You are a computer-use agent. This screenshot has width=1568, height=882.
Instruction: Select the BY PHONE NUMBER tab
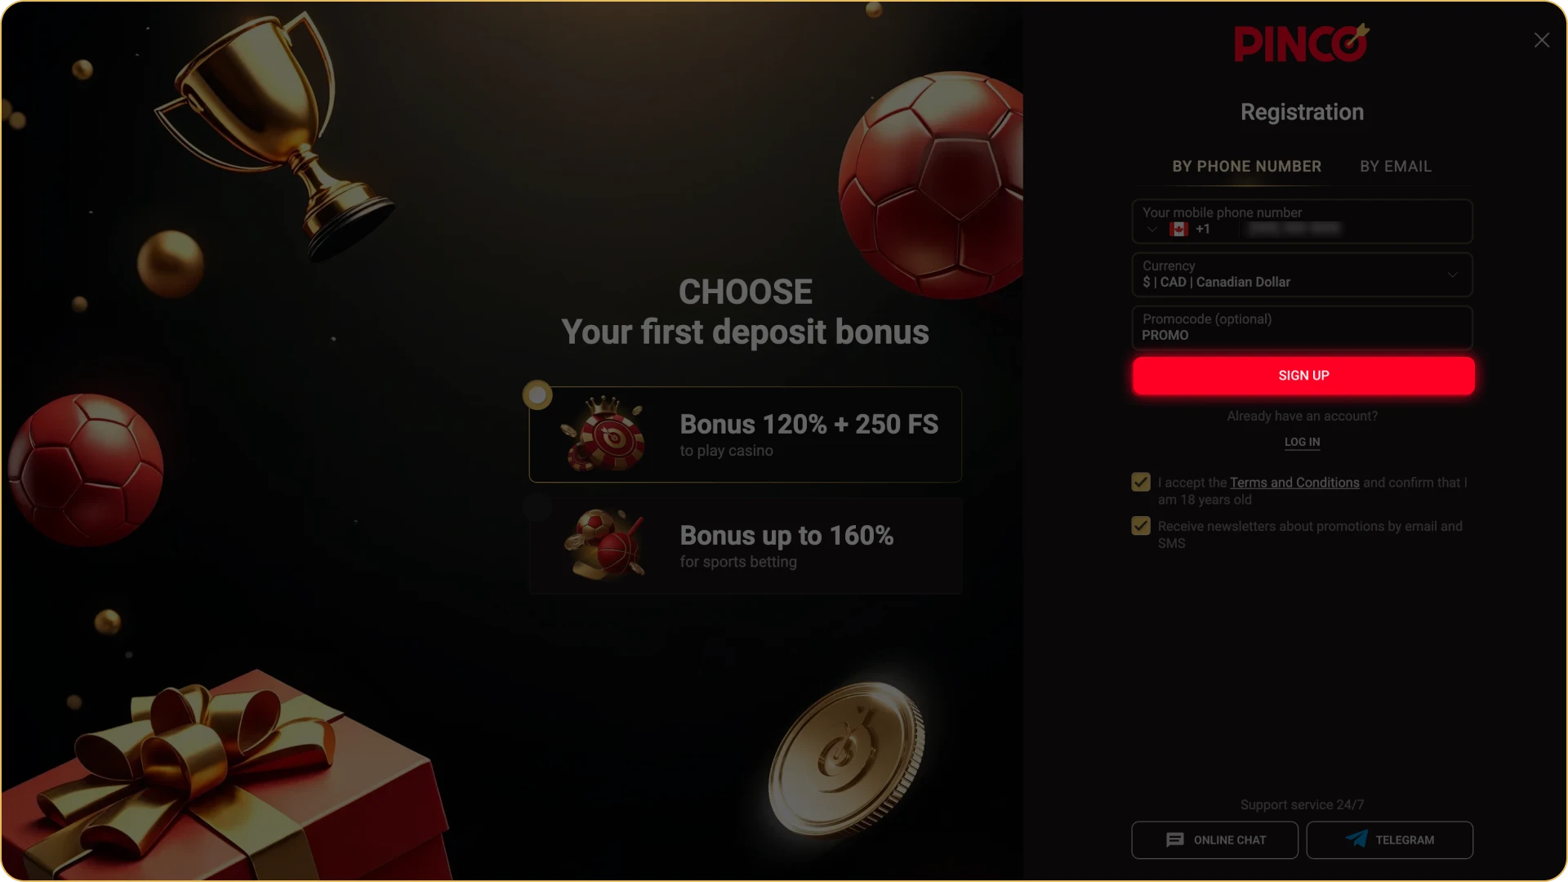tap(1246, 167)
